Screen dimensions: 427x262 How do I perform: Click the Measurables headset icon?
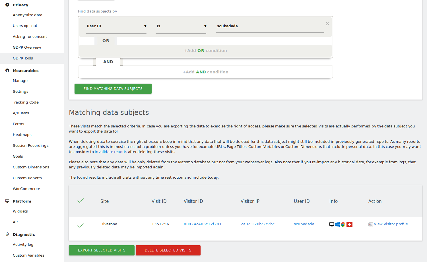[x=7, y=70]
